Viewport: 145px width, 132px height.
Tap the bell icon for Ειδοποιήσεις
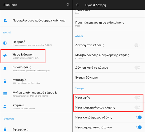5,68
